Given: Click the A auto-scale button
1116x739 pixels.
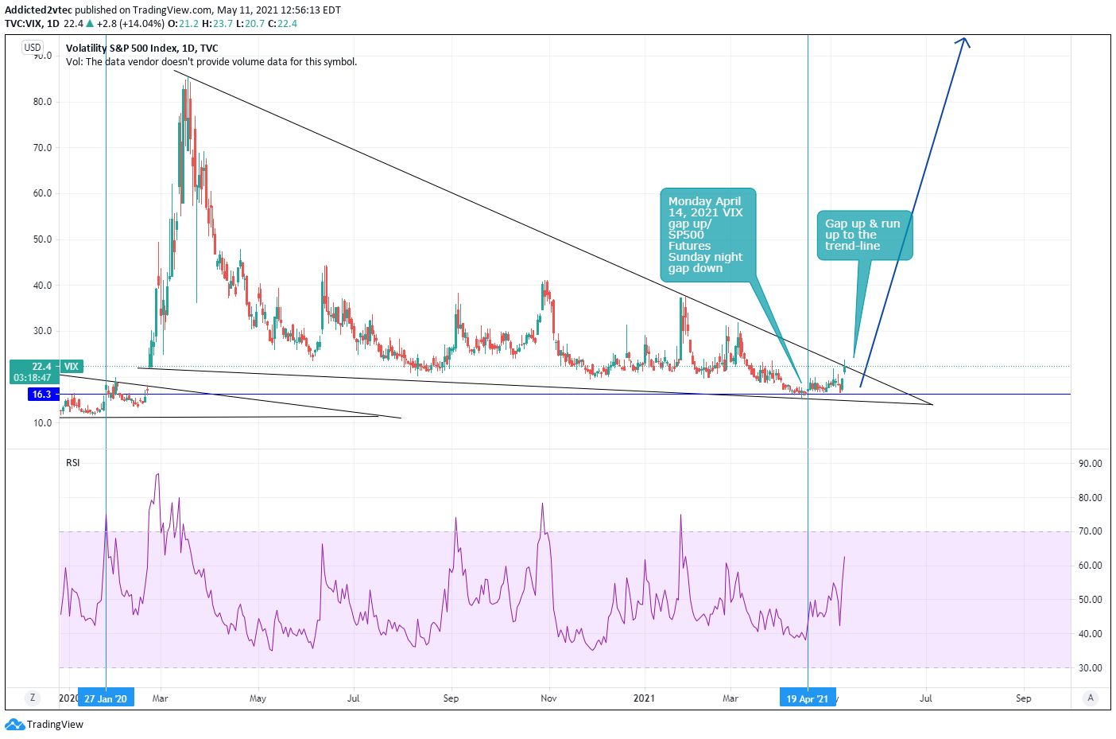Looking at the screenshot, I should pyautogui.click(x=1091, y=698).
